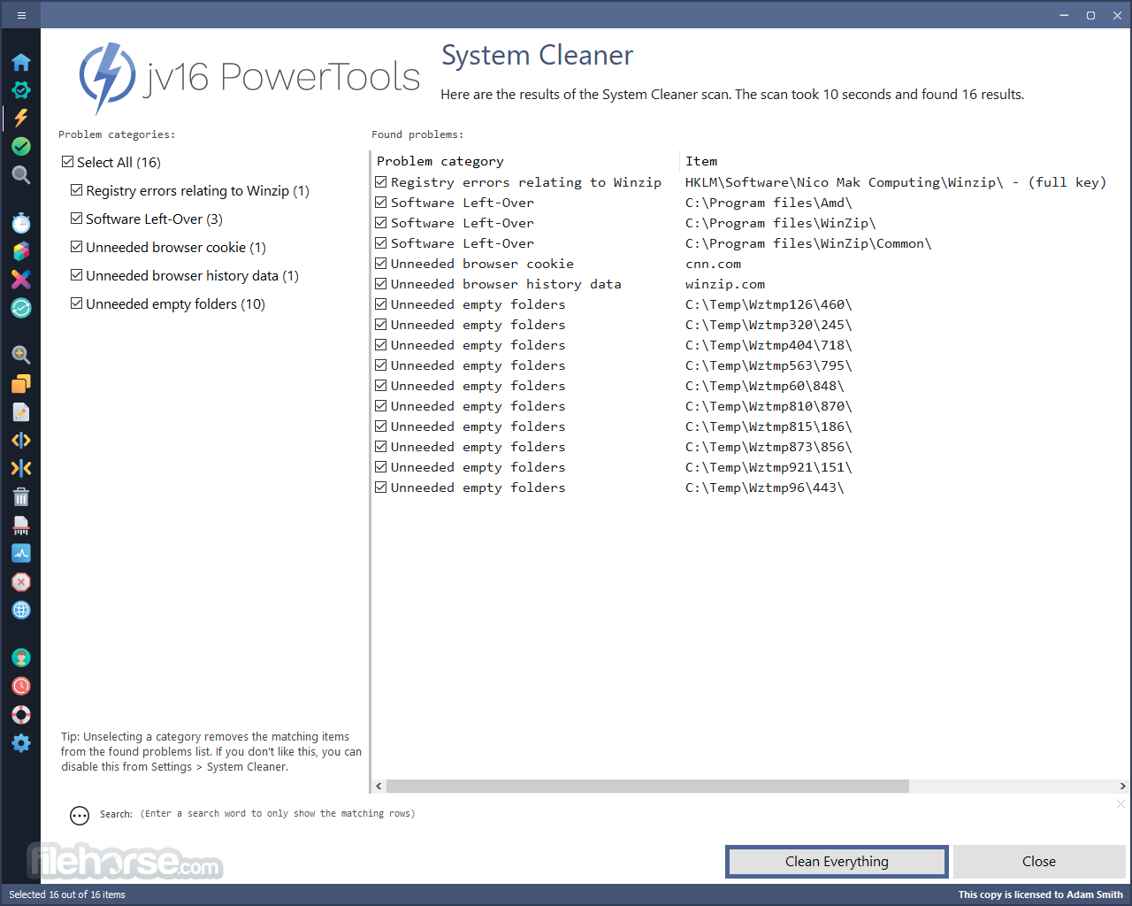This screenshot has height=906, width=1132.
Task: Click the search field to filter rows
Action: pyautogui.click(x=278, y=814)
